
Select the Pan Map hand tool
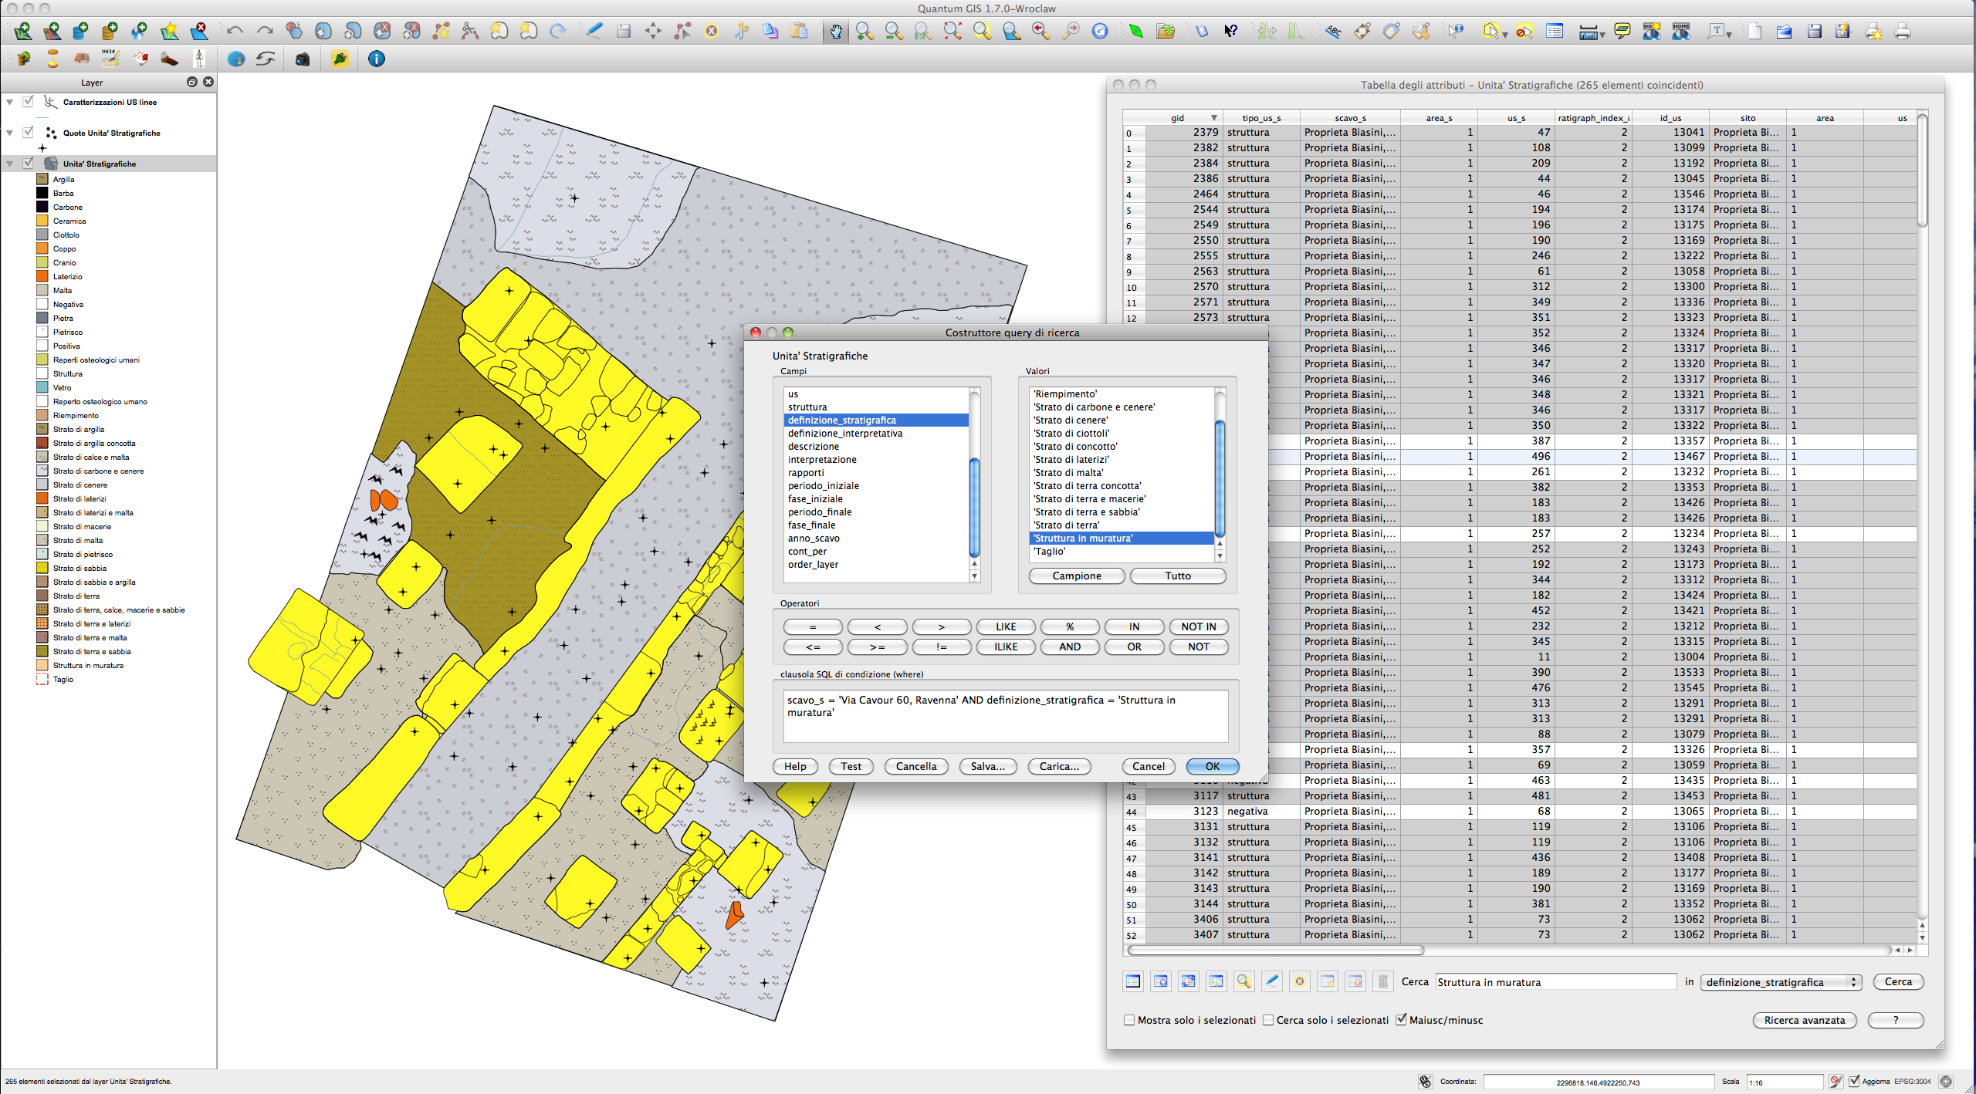[x=836, y=31]
